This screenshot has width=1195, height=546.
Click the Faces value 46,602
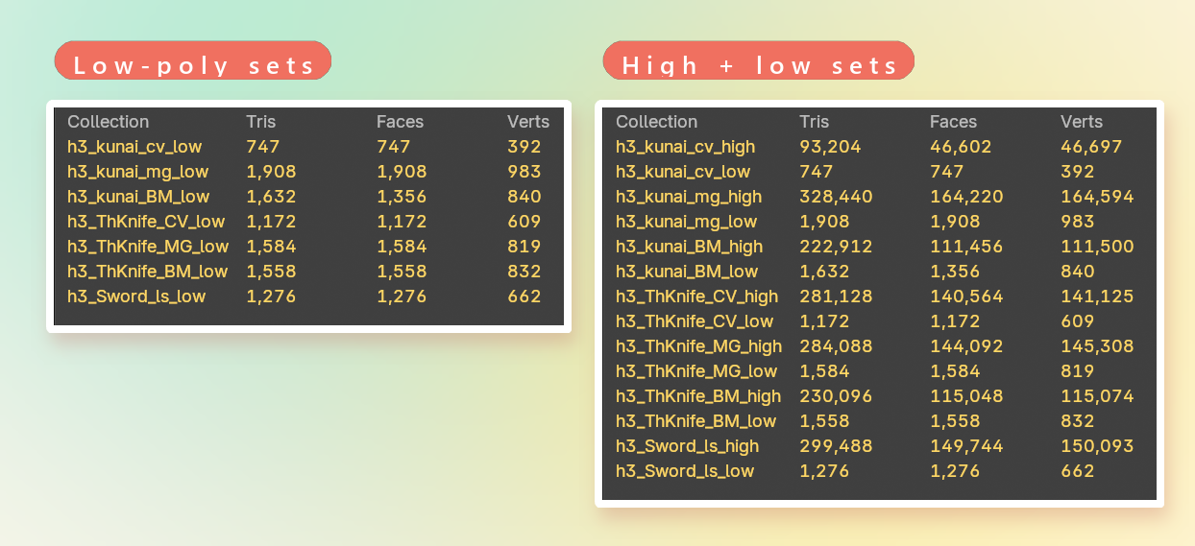(x=961, y=147)
